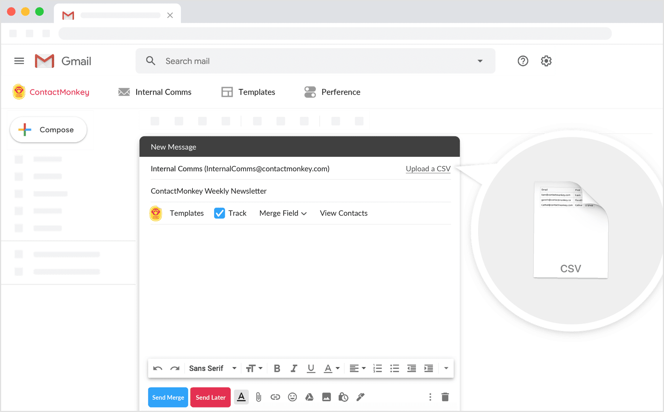Toggle confidential mode lock-clock icon

click(343, 397)
